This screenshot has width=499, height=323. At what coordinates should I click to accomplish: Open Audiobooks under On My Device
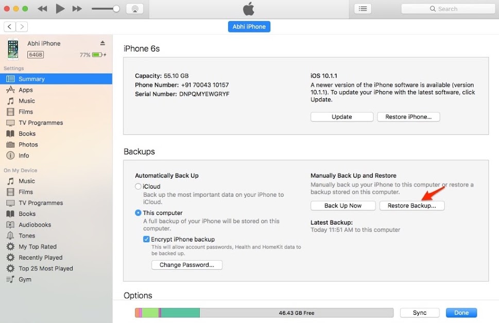[35, 225]
